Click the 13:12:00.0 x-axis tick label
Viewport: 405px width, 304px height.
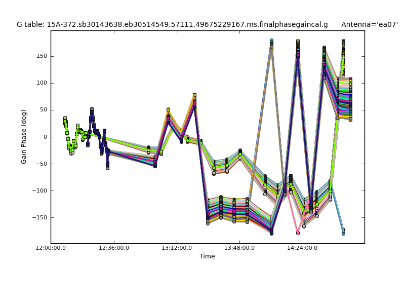coord(176,248)
